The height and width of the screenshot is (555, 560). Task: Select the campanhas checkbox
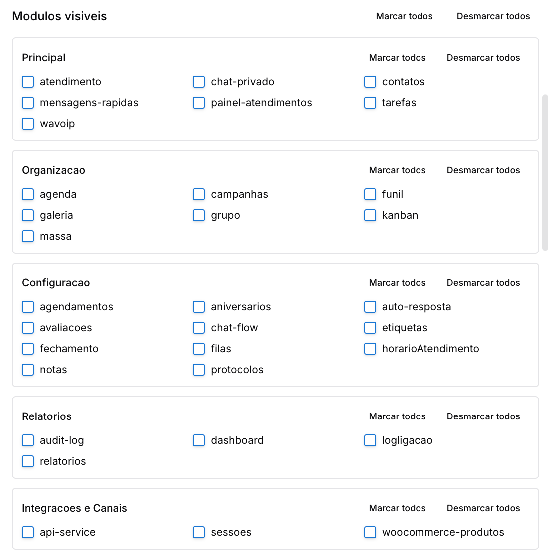coord(199,194)
